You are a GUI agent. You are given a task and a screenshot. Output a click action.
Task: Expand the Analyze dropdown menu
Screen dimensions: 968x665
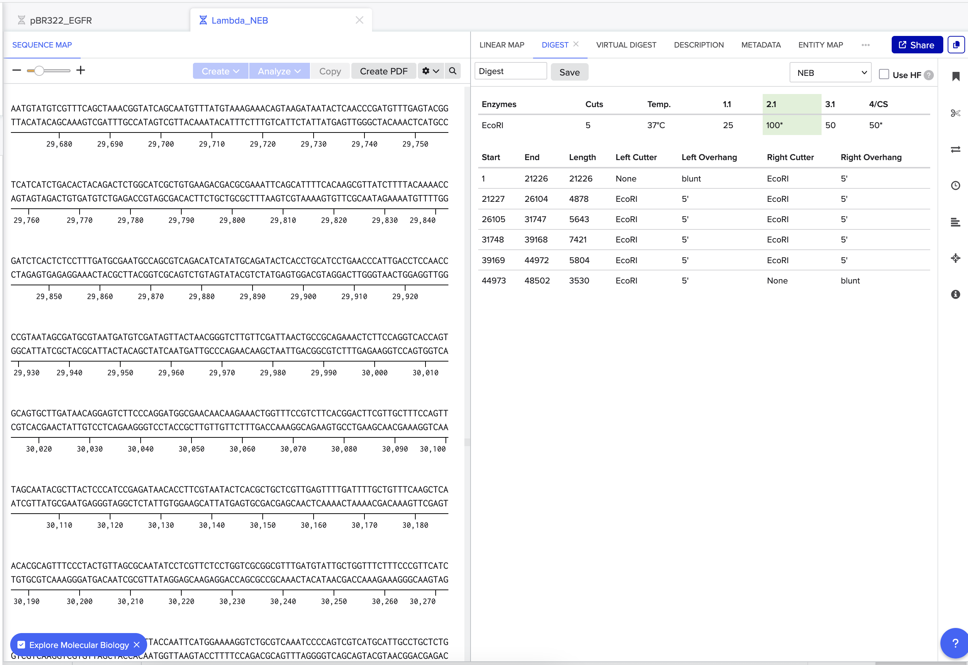(279, 71)
